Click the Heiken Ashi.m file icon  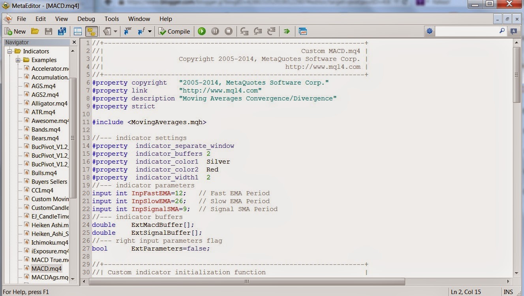click(x=27, y=225)
